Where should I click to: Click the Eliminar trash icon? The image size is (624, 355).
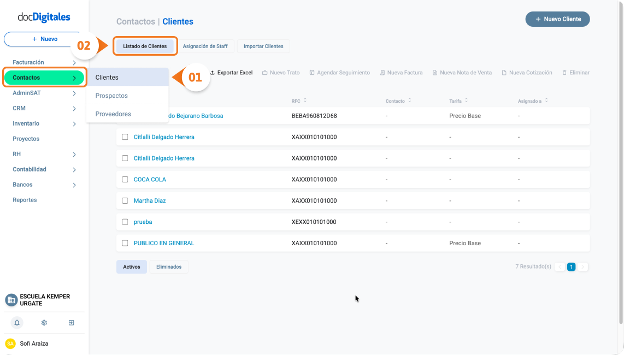tap(564, 73)
